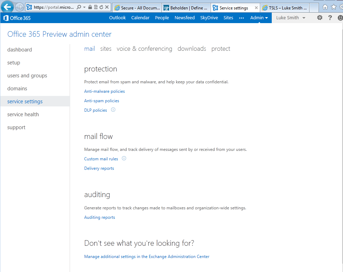This screenshot has width=343, height=272.
Task: Open the Office 365 settings gear
Action: [x=320, y=18]
